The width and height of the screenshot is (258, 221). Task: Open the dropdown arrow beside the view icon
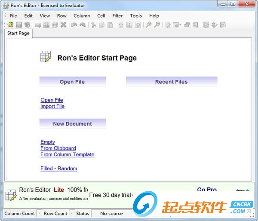coord(180,25)
